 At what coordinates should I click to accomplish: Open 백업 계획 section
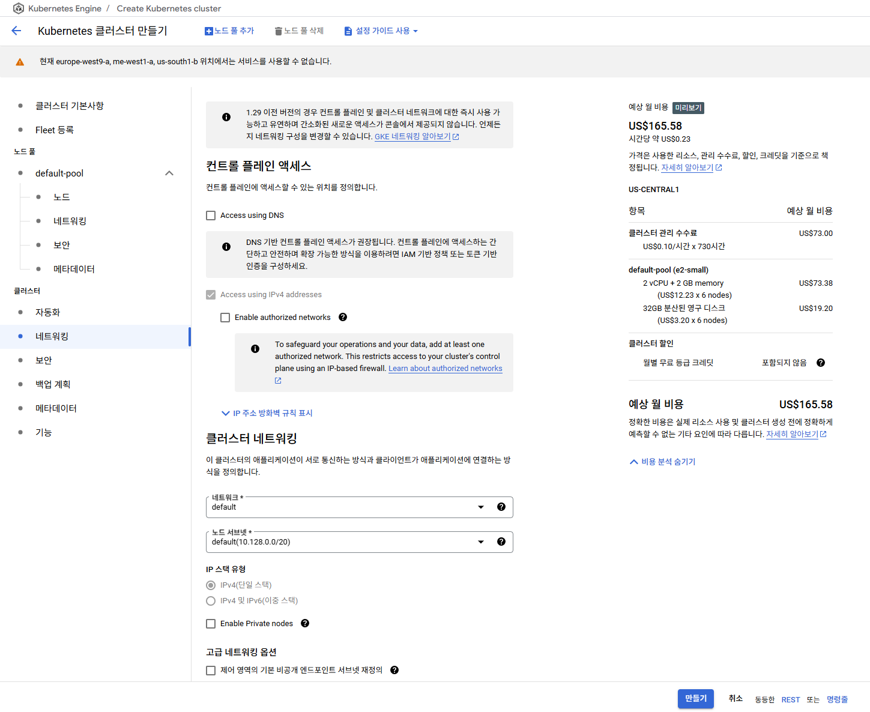coord(53,384)
